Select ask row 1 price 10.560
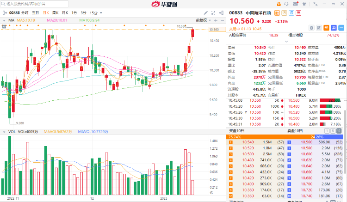 click(x=306, y=142)
